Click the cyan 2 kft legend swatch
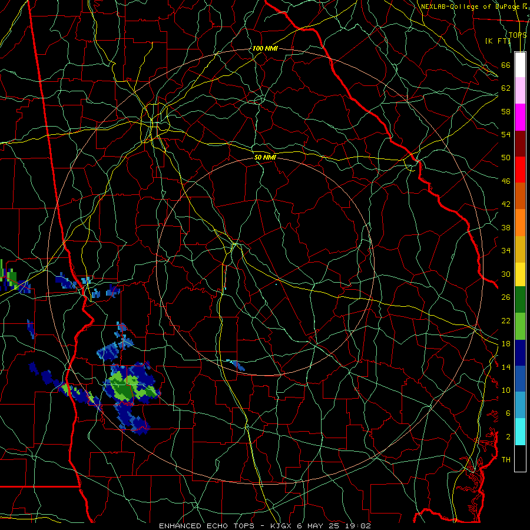530x530 pixels. 520,432
